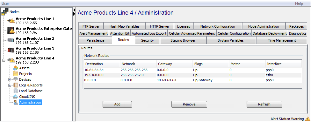Click the Nodes root icon

tap(5, 12)
